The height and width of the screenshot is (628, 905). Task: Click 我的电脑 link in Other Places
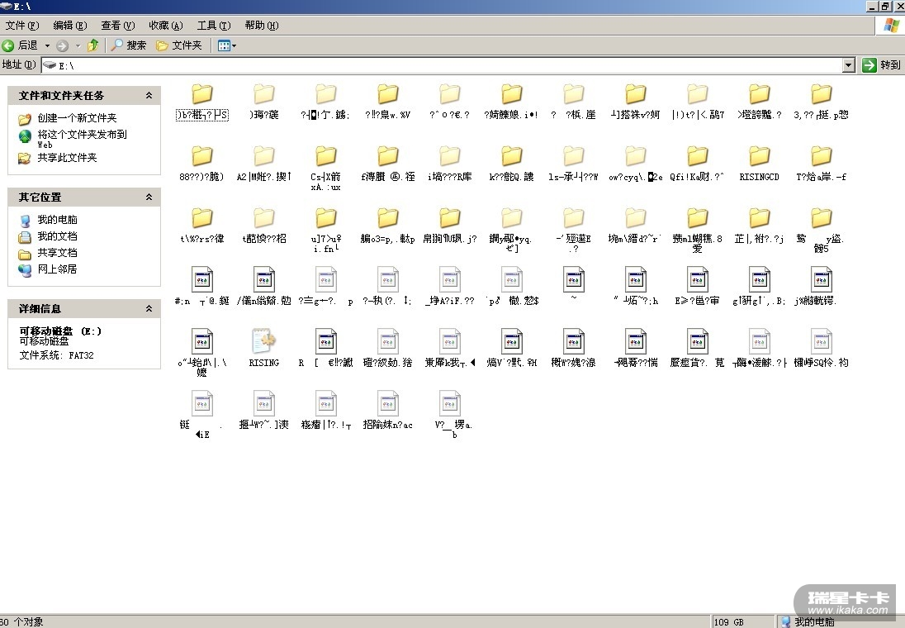(57, 220)
